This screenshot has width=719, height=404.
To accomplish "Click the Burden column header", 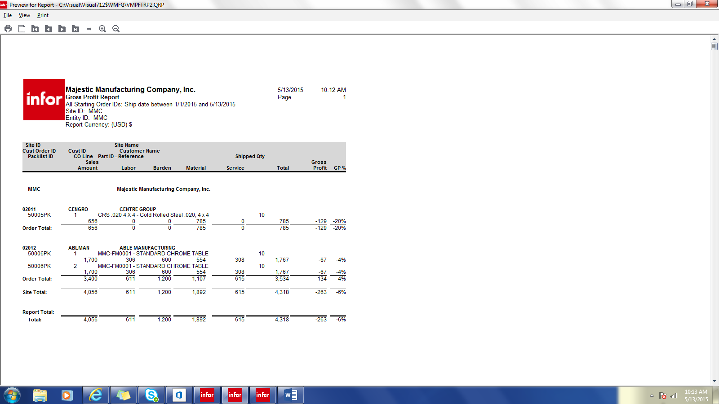I will 162,168.
